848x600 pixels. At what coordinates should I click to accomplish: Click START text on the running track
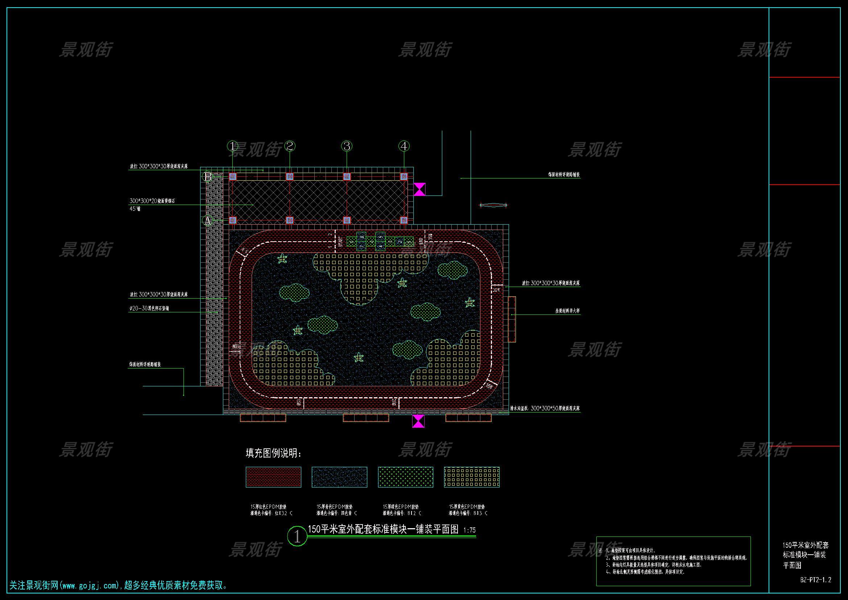tap(340, 241)
